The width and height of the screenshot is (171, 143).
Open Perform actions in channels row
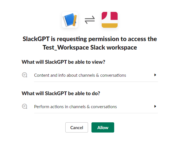[x=76, y=107]
